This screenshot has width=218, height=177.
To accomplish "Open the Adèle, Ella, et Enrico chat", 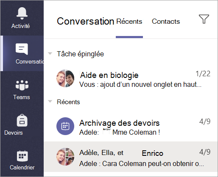I will point(131,157).
